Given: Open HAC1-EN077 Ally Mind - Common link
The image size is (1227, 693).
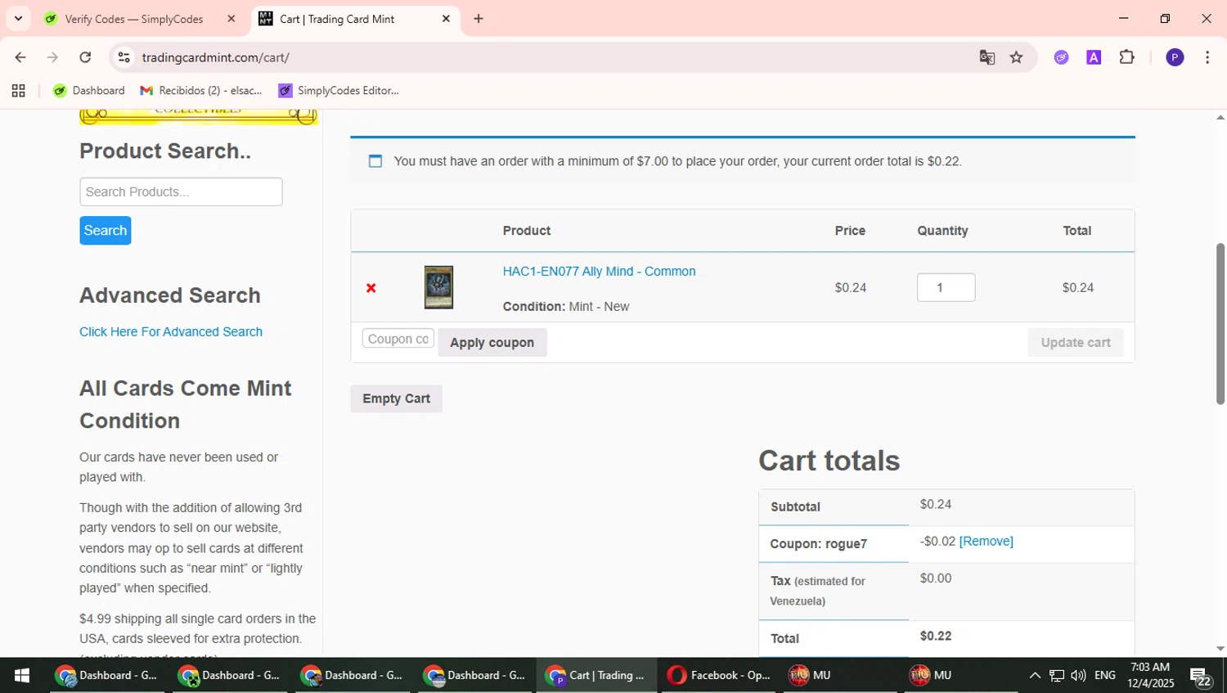Looking at the screenshot, I should click(x=599, y=272).
